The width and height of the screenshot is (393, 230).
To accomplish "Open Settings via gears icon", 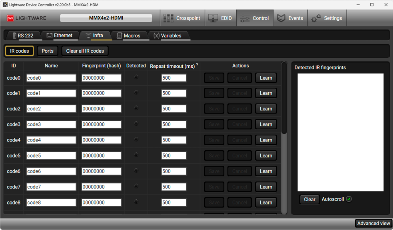I will click(316, 18).
